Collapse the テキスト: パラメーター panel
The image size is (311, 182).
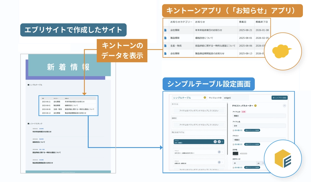(284, 106)
